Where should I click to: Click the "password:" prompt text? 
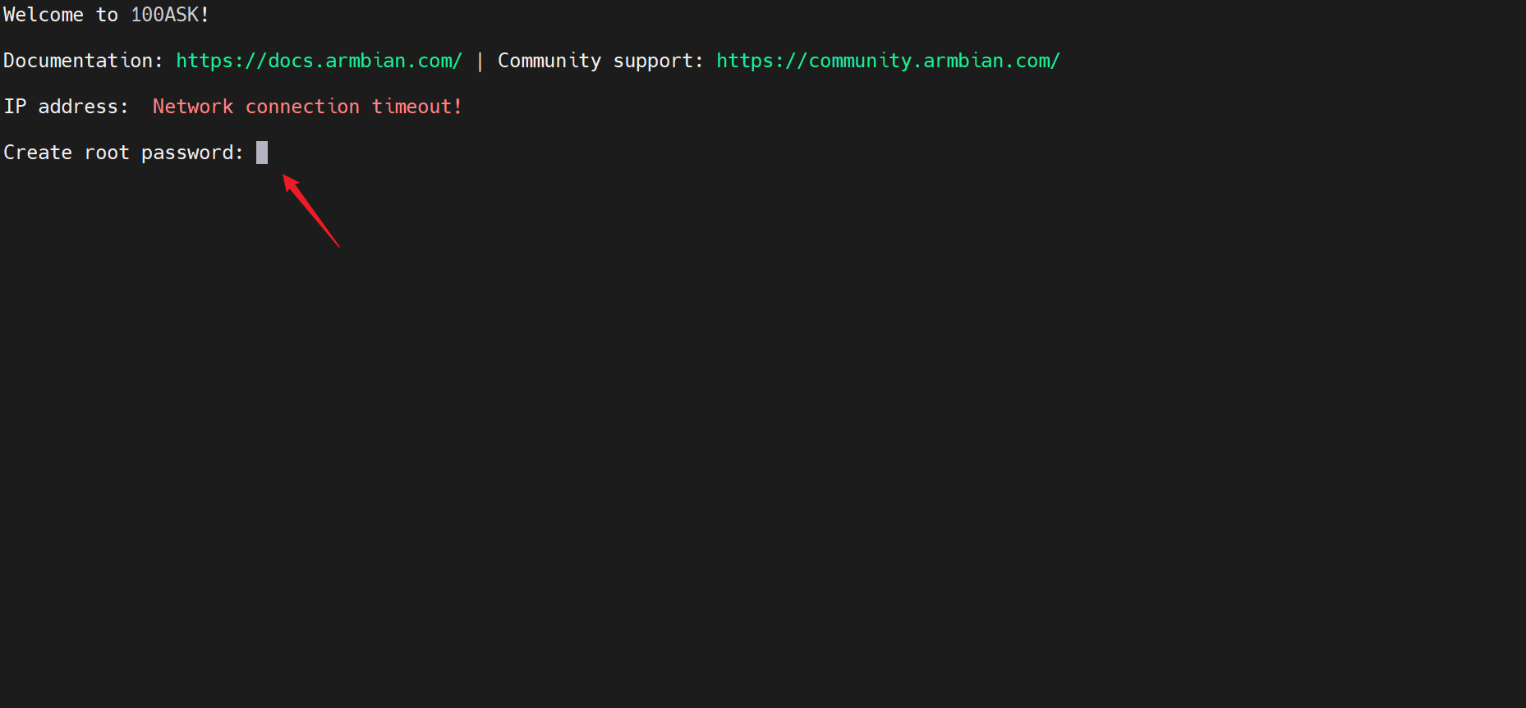pos(192,153)
